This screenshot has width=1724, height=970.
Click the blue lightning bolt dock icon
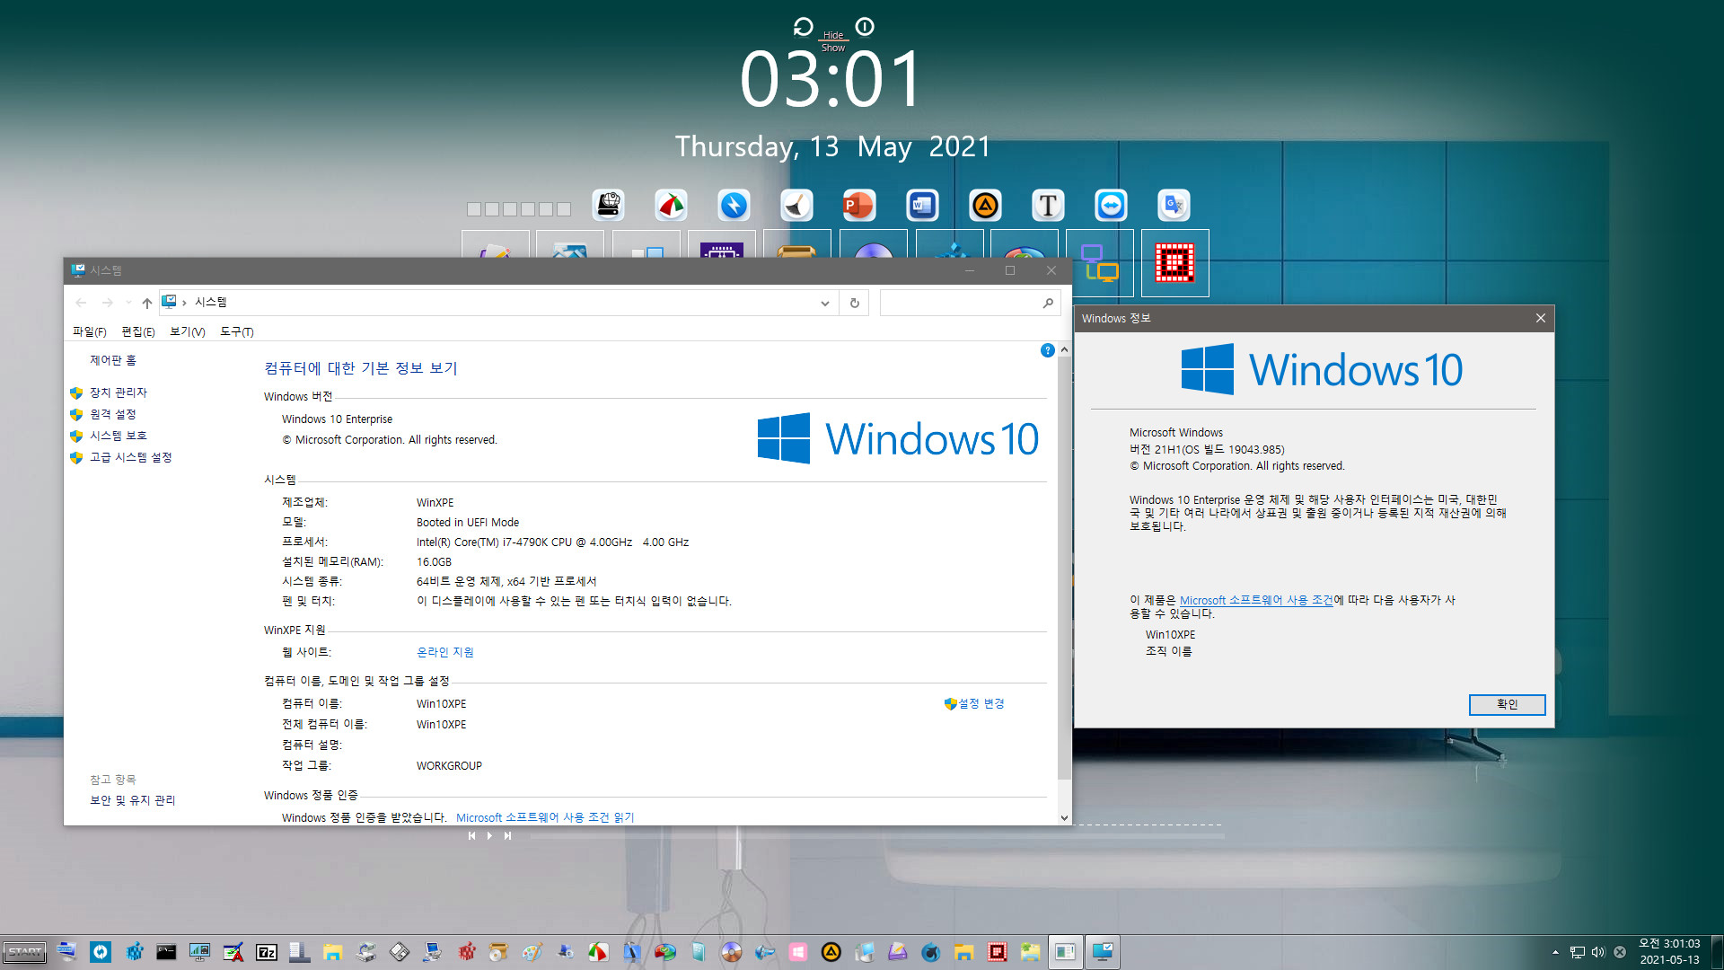click(x=734, y=206)
